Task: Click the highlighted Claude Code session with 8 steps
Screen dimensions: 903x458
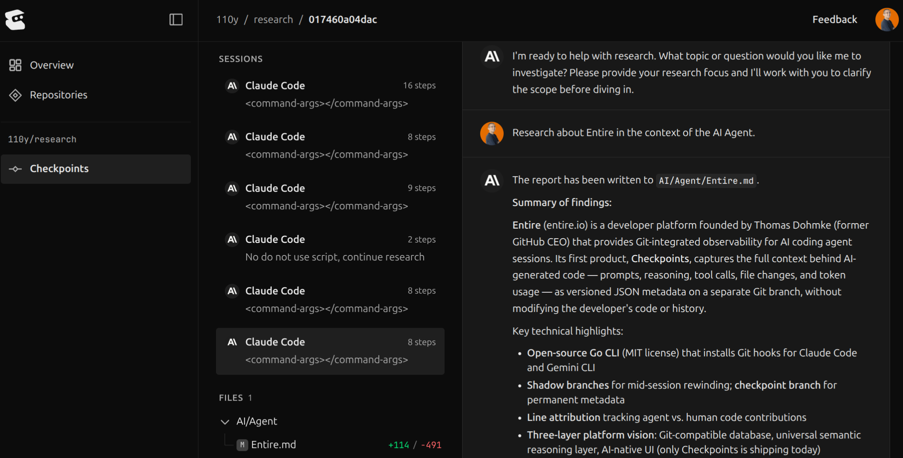Action: click(x=330, y=351)
